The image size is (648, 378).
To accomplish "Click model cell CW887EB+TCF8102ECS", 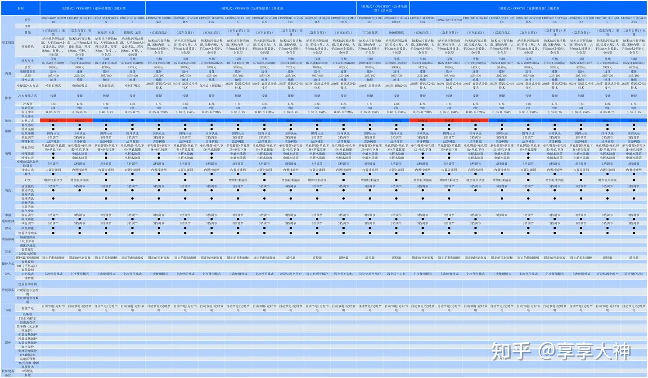I will [502, 20].
